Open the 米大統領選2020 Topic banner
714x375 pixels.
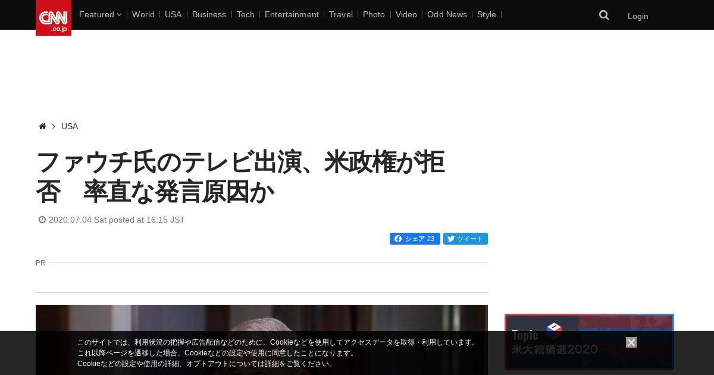coord(589,342)
